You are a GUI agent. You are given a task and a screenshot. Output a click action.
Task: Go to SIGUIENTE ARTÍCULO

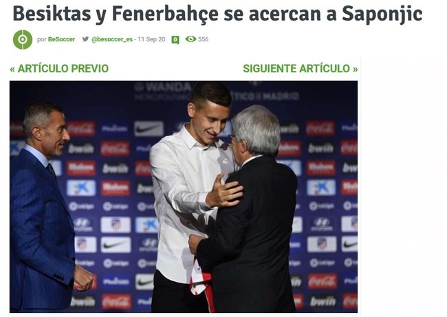coord(296,68)
